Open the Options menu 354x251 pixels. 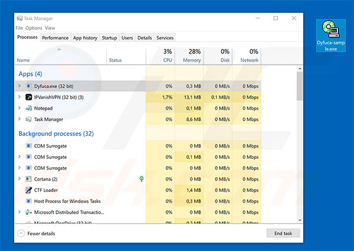tap(34, 28)
